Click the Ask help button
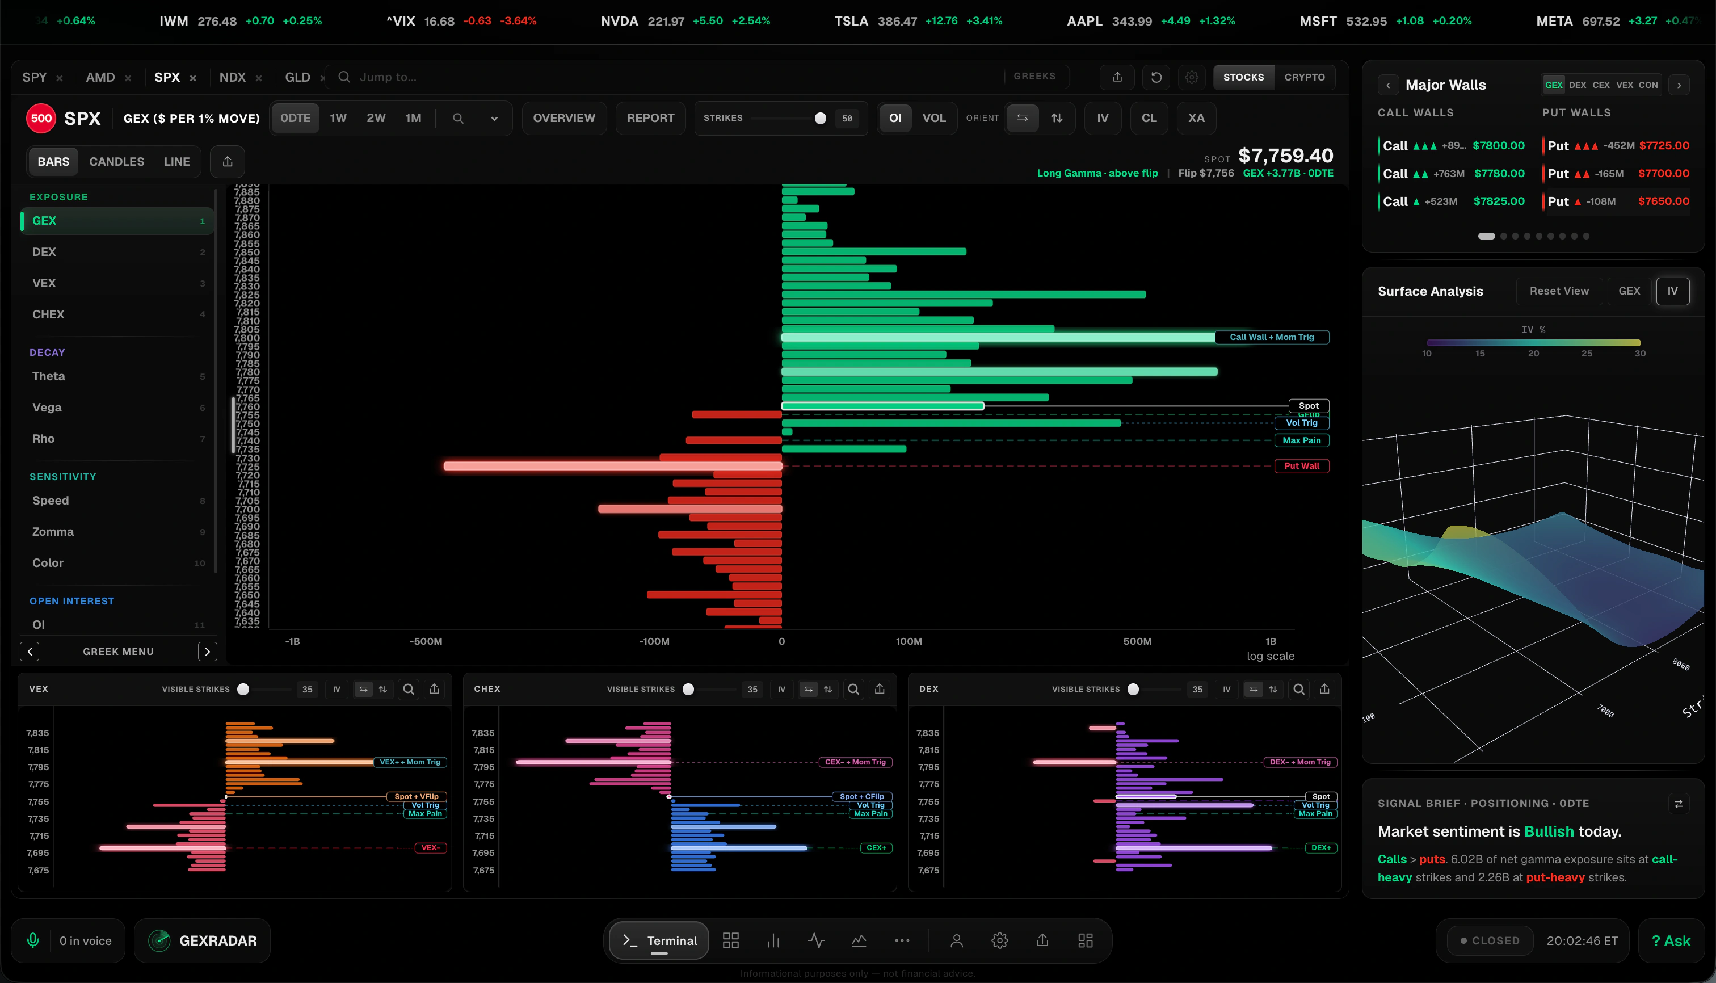 (1671, 940)
